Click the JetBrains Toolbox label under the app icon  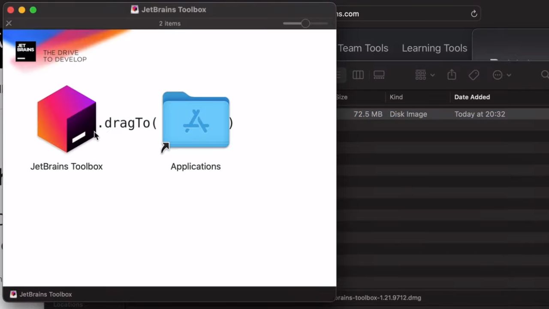[66, 167]
